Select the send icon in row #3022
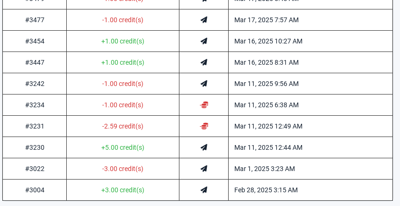The height and width of the screenshot is (206, 400). pyautogui.click(x=204, y=169)
